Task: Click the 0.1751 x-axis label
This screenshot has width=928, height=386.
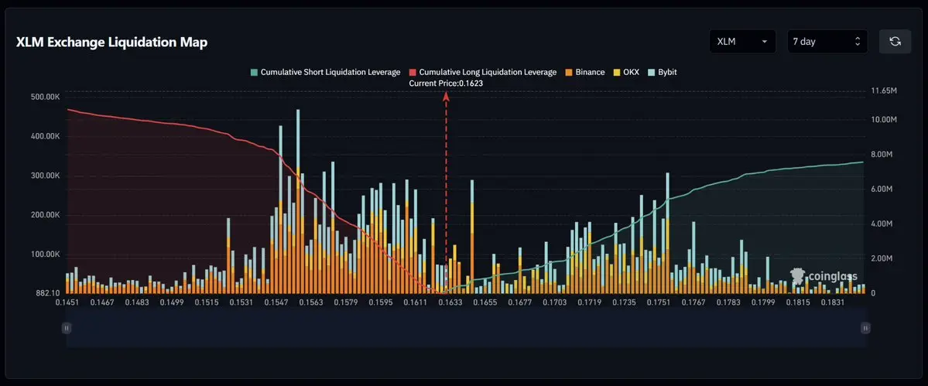Action: pyautogui.click(x=658, y=302)
